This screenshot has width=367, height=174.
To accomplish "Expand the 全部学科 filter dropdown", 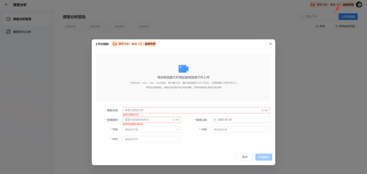I will [123, 26].
